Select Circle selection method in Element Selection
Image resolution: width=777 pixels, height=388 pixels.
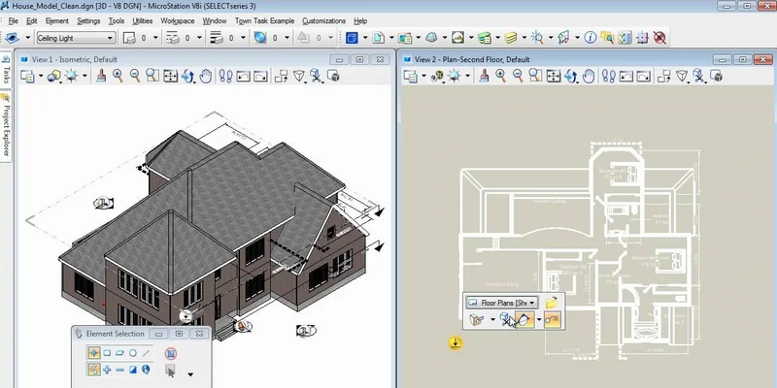tap(132, 353)
